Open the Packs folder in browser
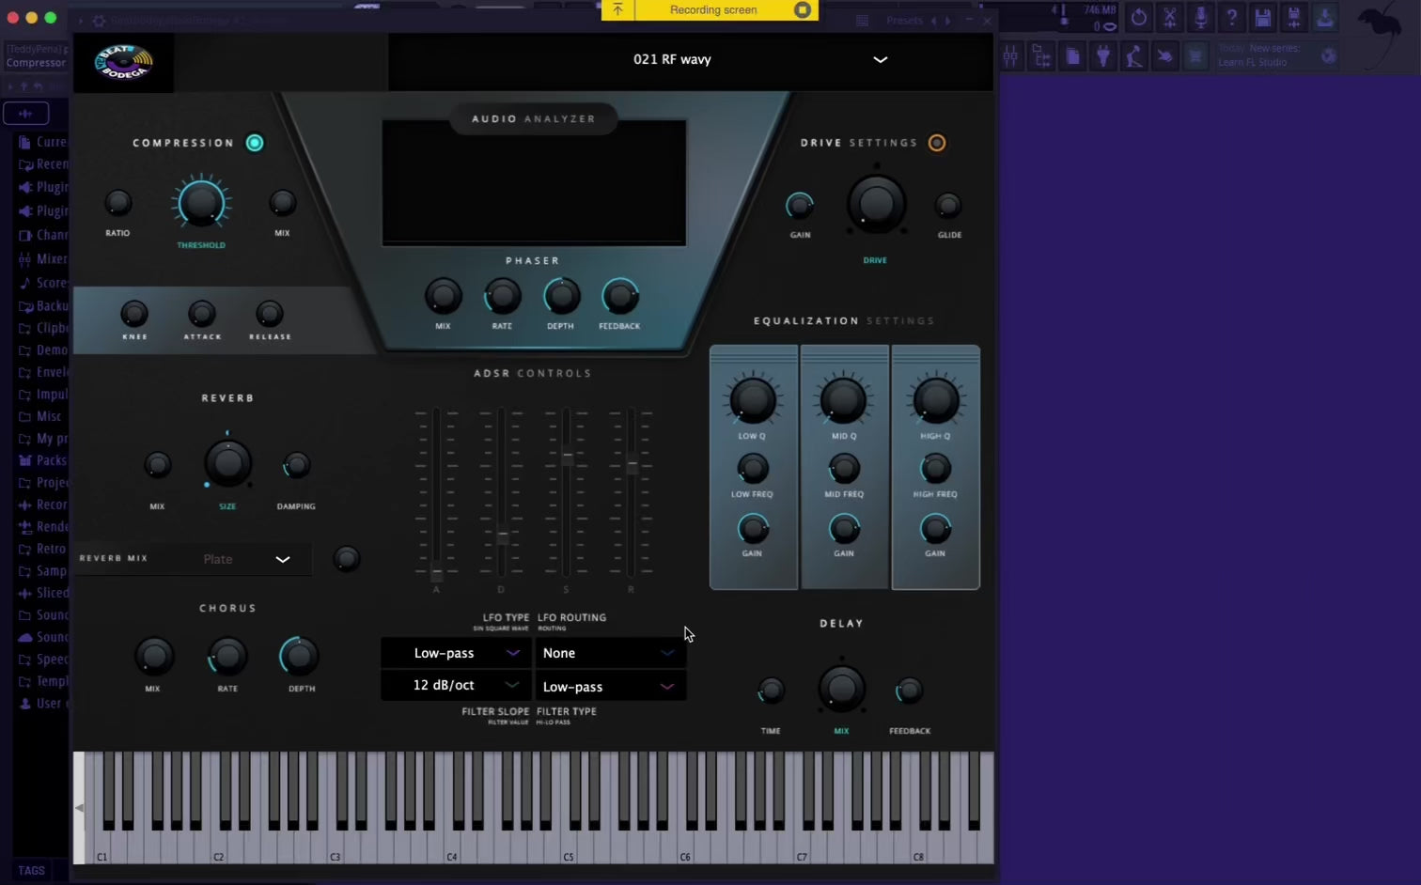Image resolution: width=1421 pixels, height=885 pixels. pyautogui.click(x=42, y=460)
